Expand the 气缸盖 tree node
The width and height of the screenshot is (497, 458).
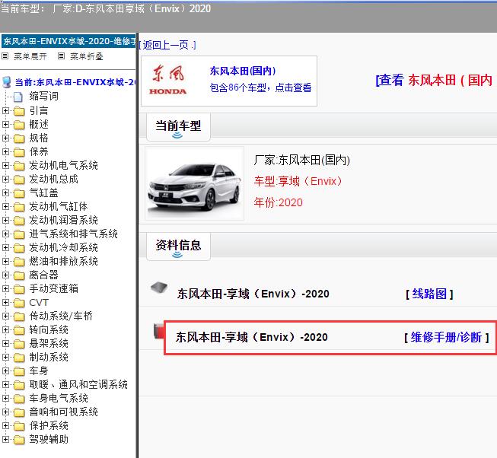5,192
